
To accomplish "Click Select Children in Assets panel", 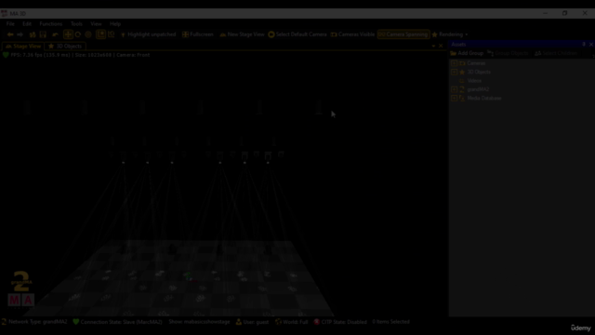I will coord(556,54).
